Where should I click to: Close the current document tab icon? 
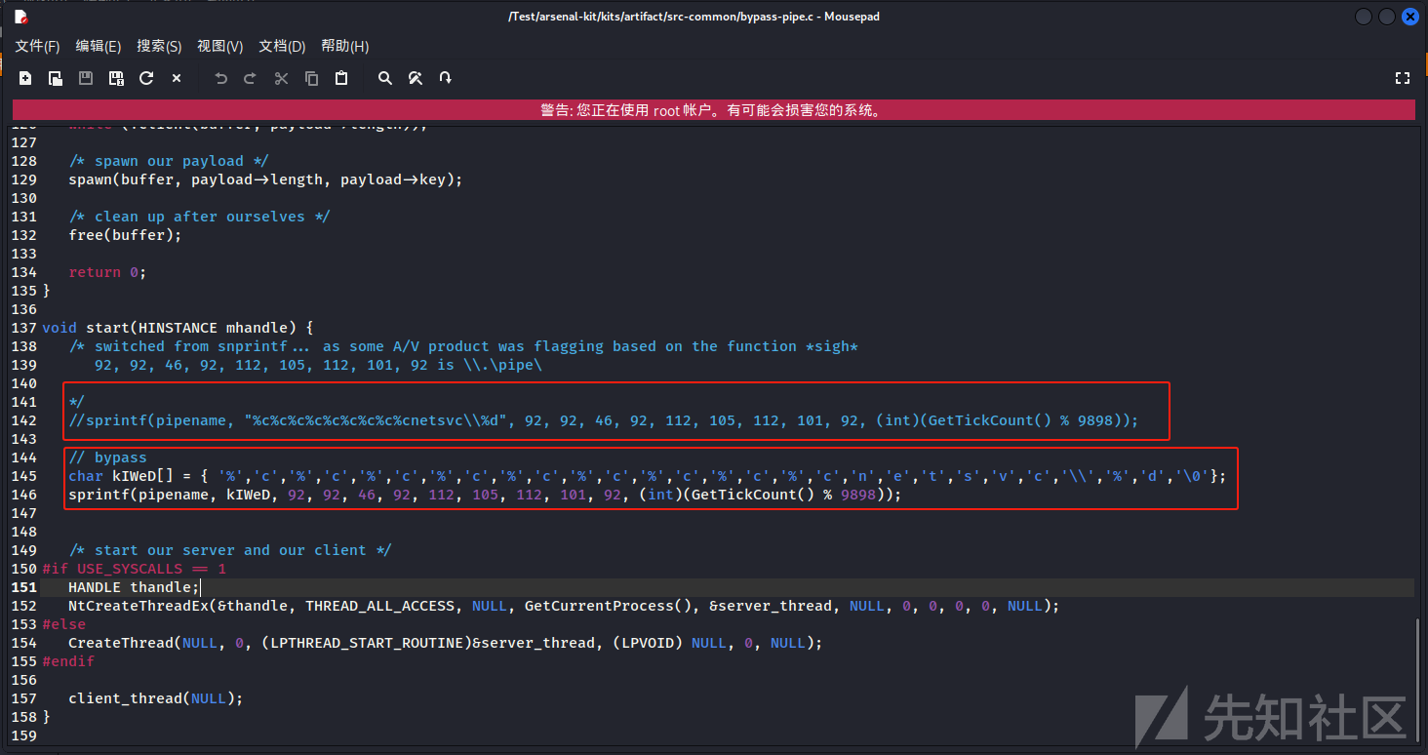(x=177, y=78)
